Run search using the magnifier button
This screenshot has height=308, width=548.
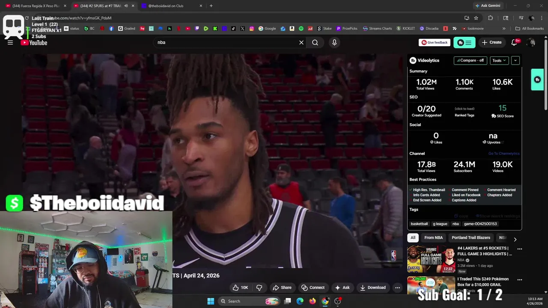[x=315, y=42]
